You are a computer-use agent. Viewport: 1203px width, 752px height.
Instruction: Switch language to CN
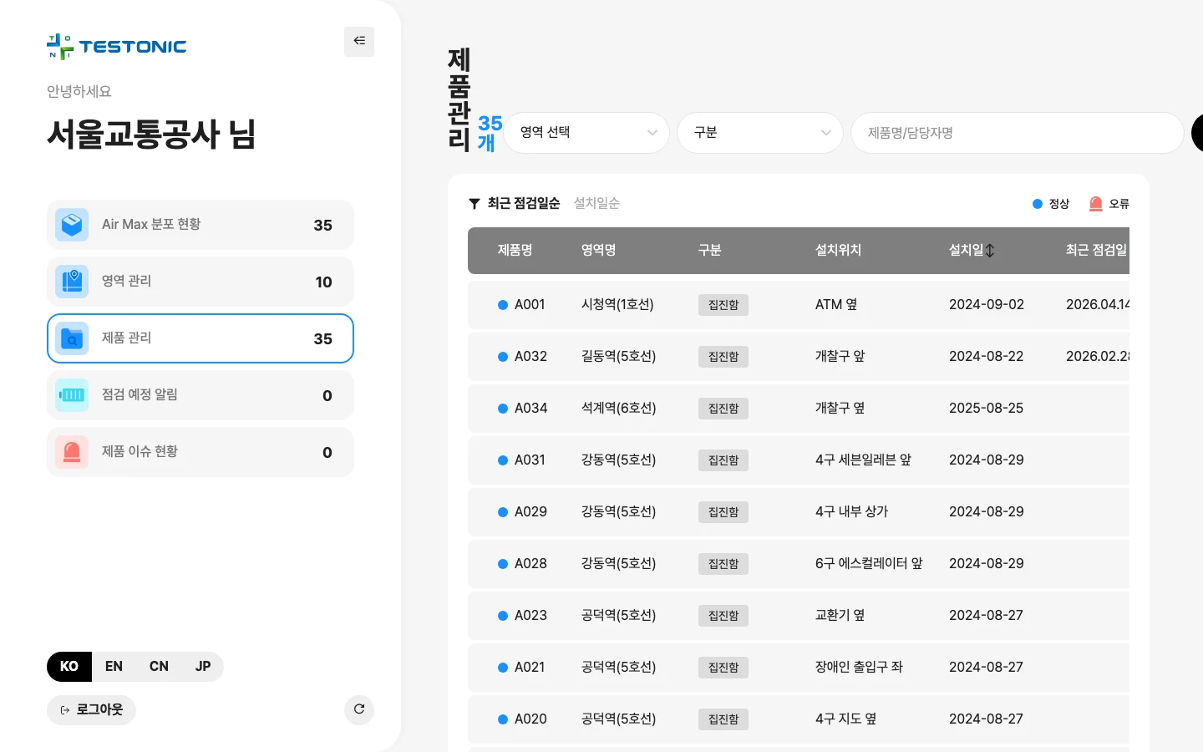pos(159,667)
